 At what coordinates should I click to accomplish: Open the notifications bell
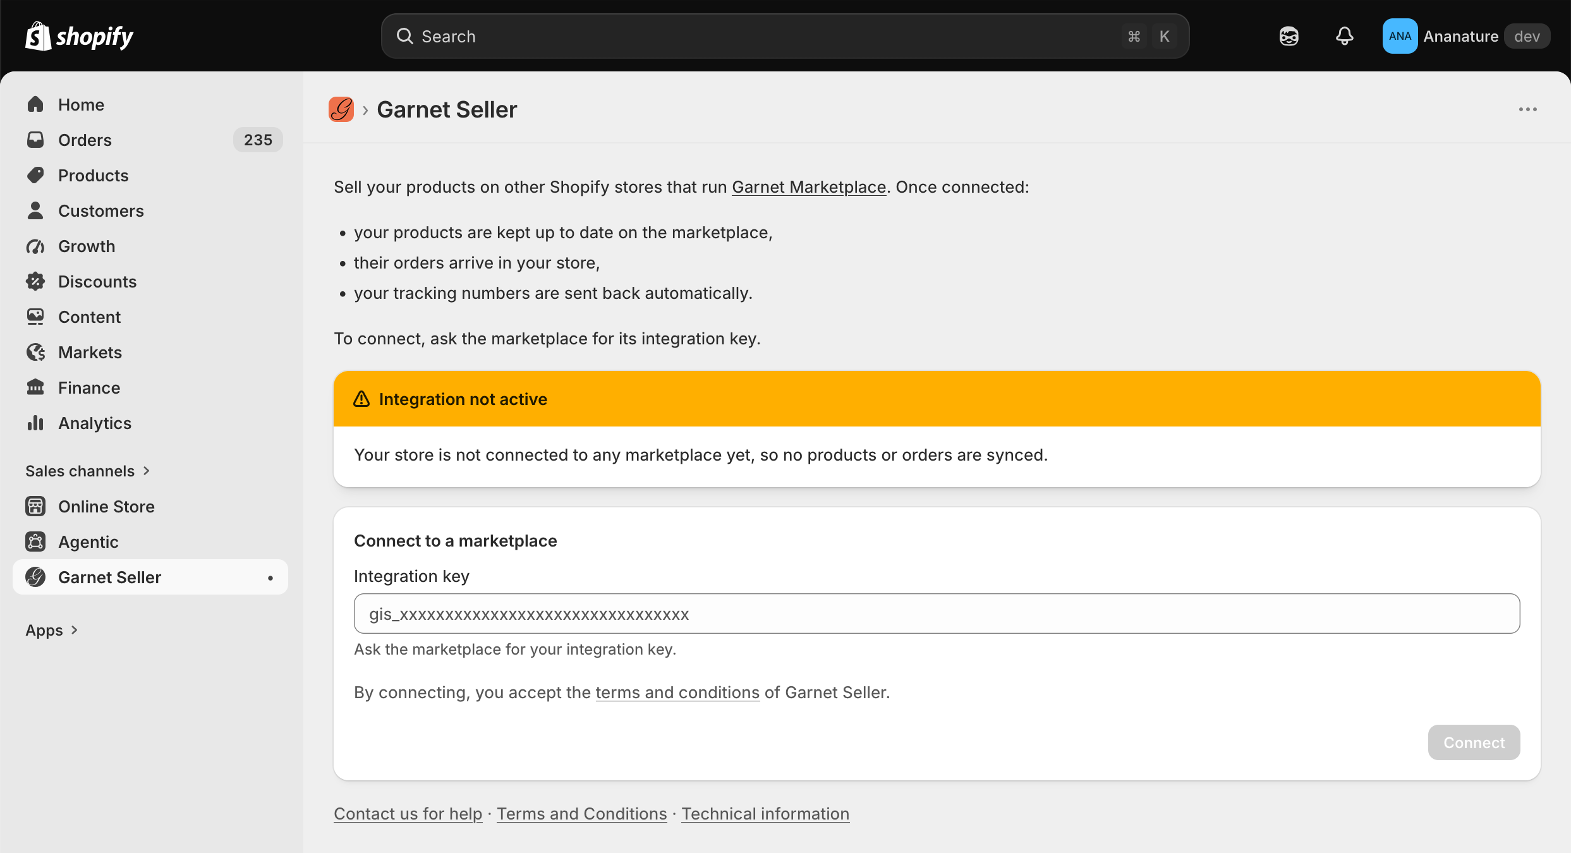click(x=1344, y=36)
